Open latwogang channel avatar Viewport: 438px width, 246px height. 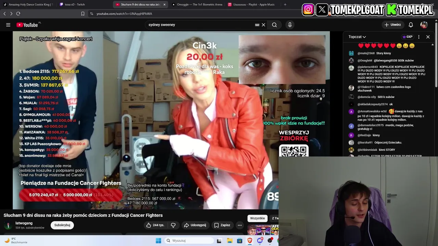click(8, 225)
